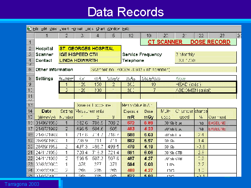This screenshot has height=188, width=251.
Task: Click the IGE HISPEED CT/I scanner cell
Action: pos(90,54)
